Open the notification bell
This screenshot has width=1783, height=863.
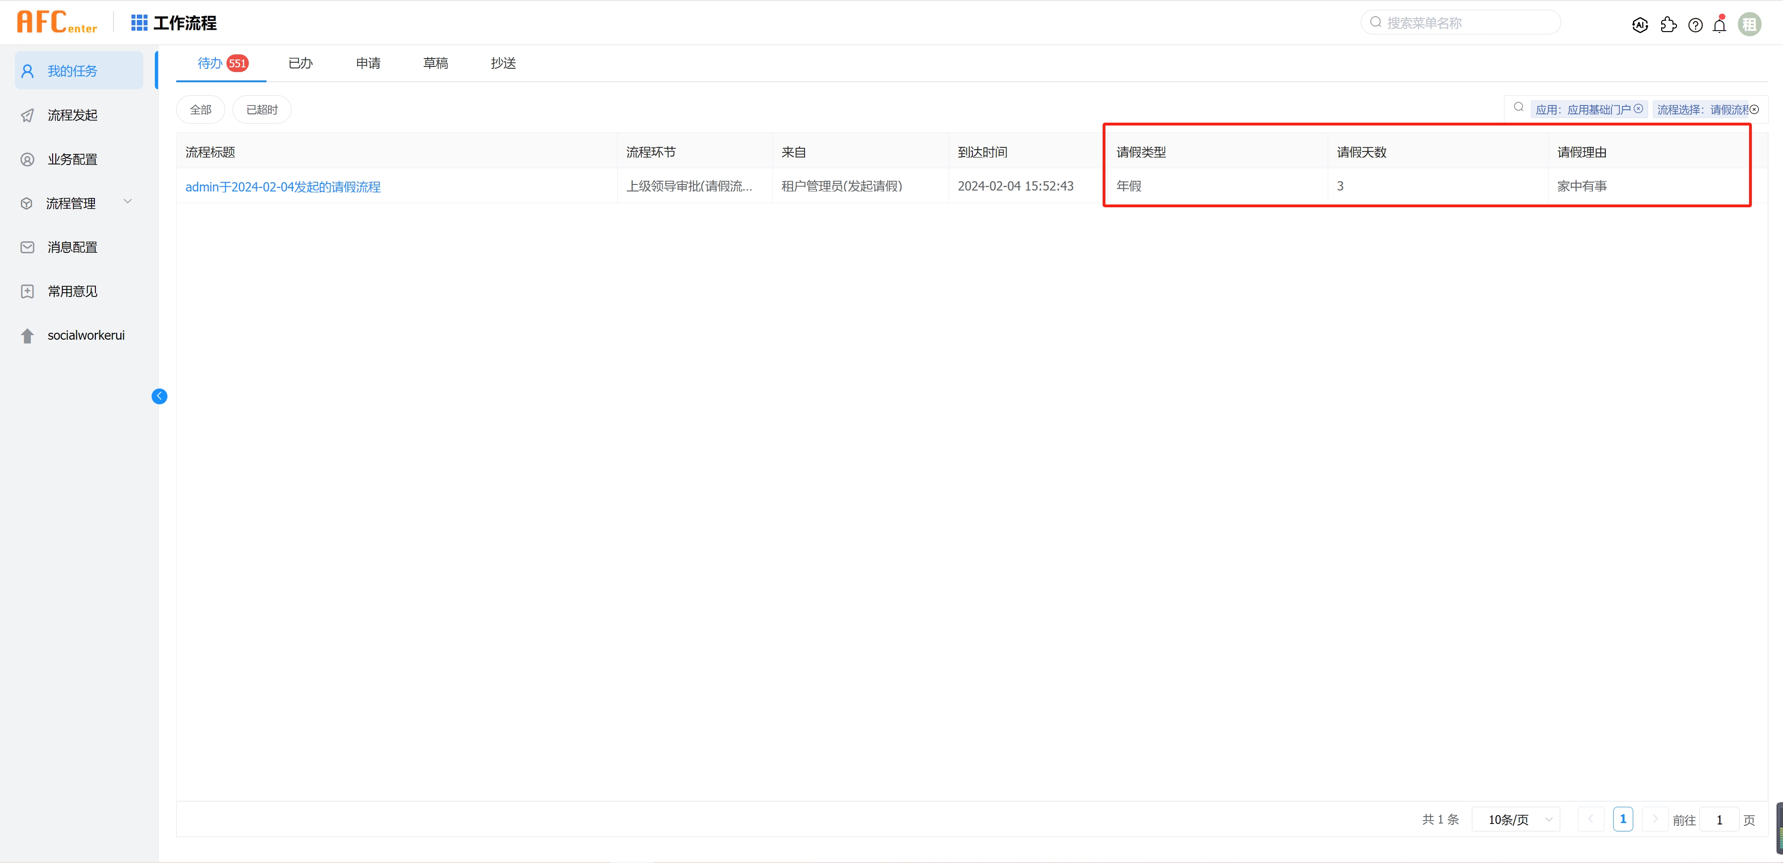pos(1719,26)
